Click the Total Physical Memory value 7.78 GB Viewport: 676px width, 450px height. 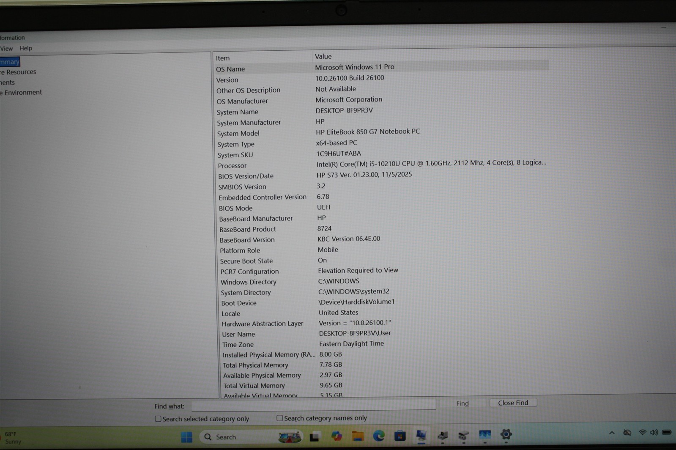coord(331,365)
